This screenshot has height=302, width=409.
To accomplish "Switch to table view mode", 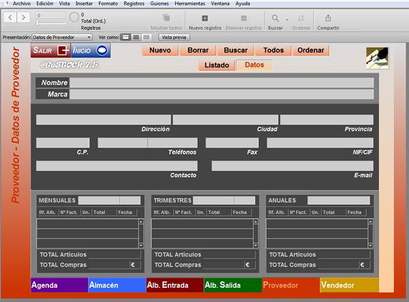I will [147, 37].
